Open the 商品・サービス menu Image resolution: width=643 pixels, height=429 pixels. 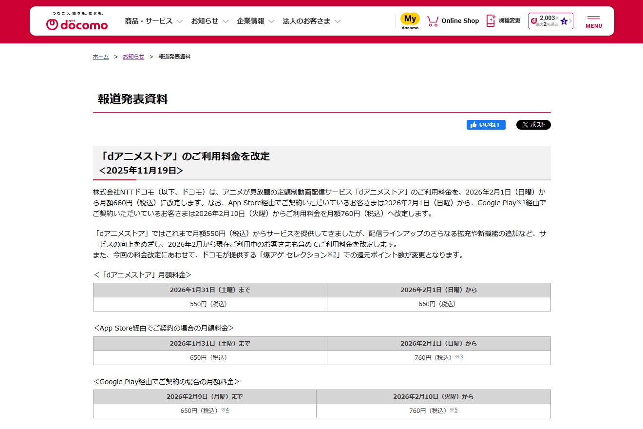[x=149, y=21]
